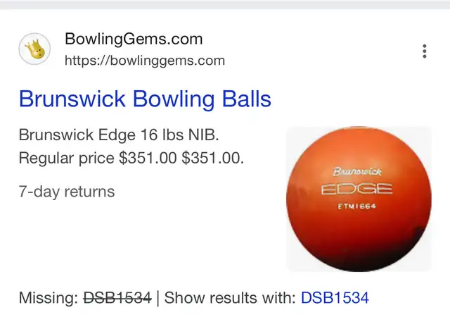Click the first $351.00 price

148,158
